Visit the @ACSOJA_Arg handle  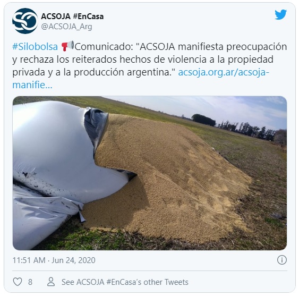pos(66,27)
